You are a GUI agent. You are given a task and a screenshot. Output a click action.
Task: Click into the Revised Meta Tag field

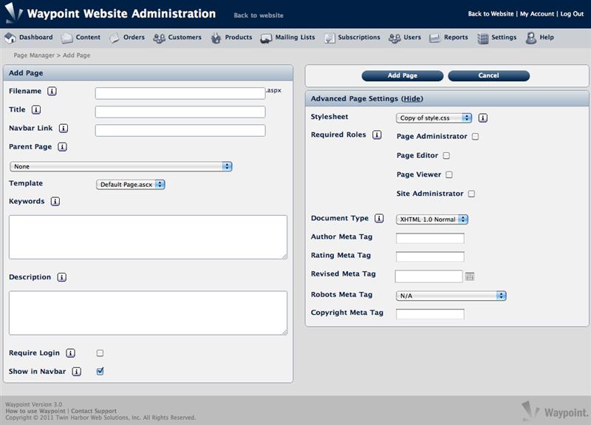pos(429,276)
